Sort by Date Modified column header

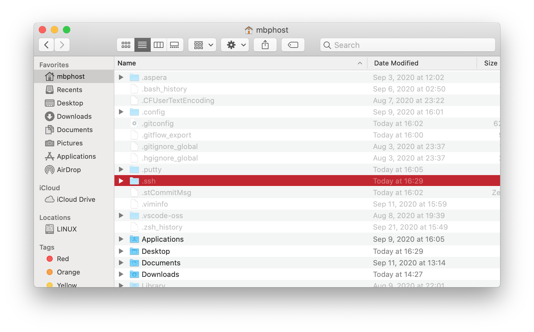[396, 63]
